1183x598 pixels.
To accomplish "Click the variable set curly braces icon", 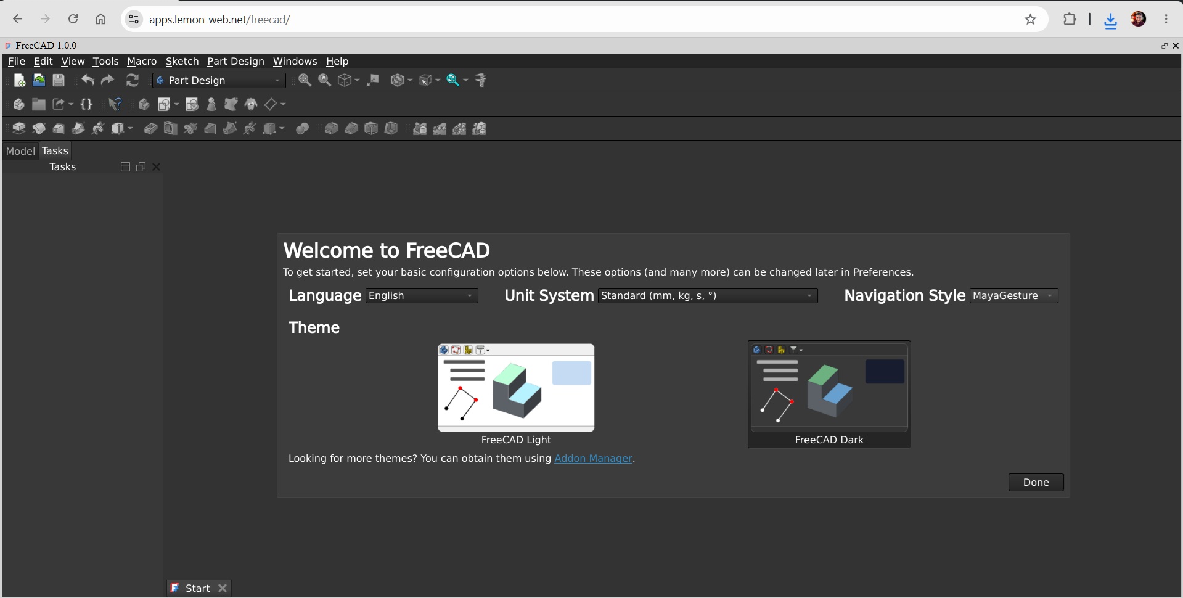I will click(86, 104).
